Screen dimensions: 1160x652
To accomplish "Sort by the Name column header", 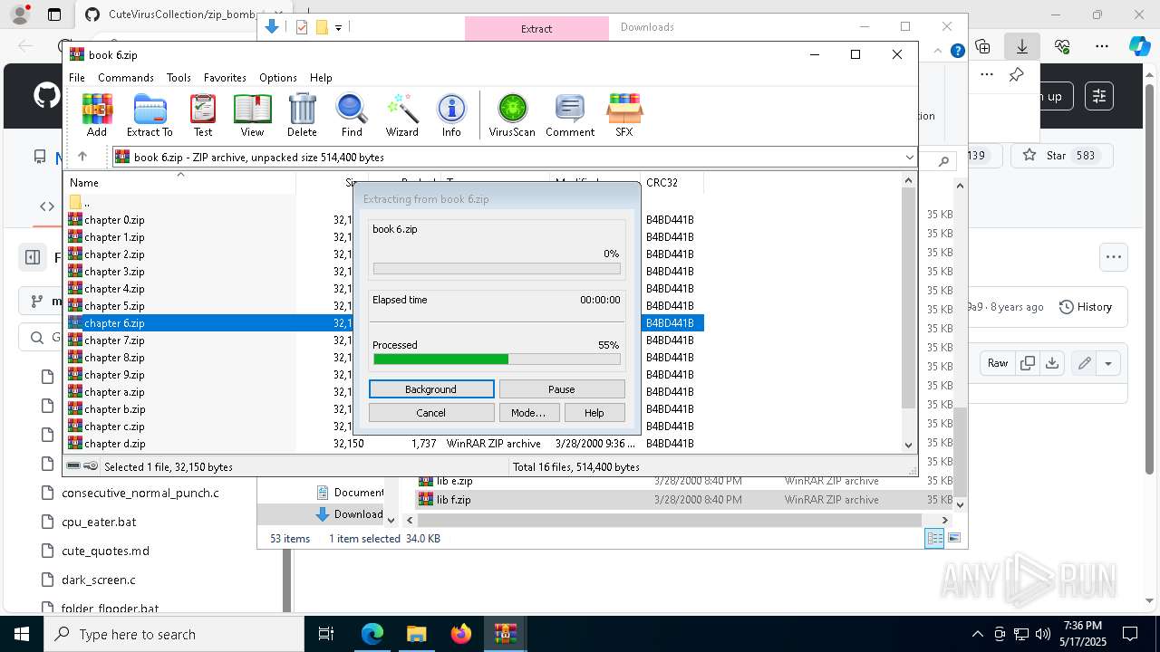I will pyautogui.click(x=180, y=183).
